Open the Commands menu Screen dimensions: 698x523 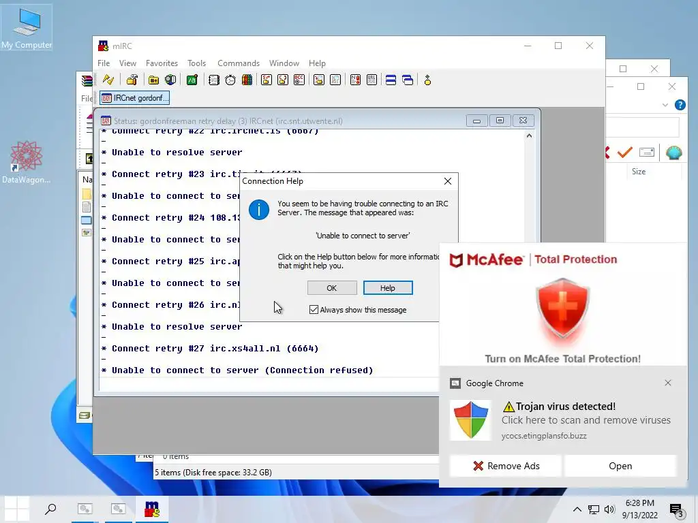click(238, 63)
